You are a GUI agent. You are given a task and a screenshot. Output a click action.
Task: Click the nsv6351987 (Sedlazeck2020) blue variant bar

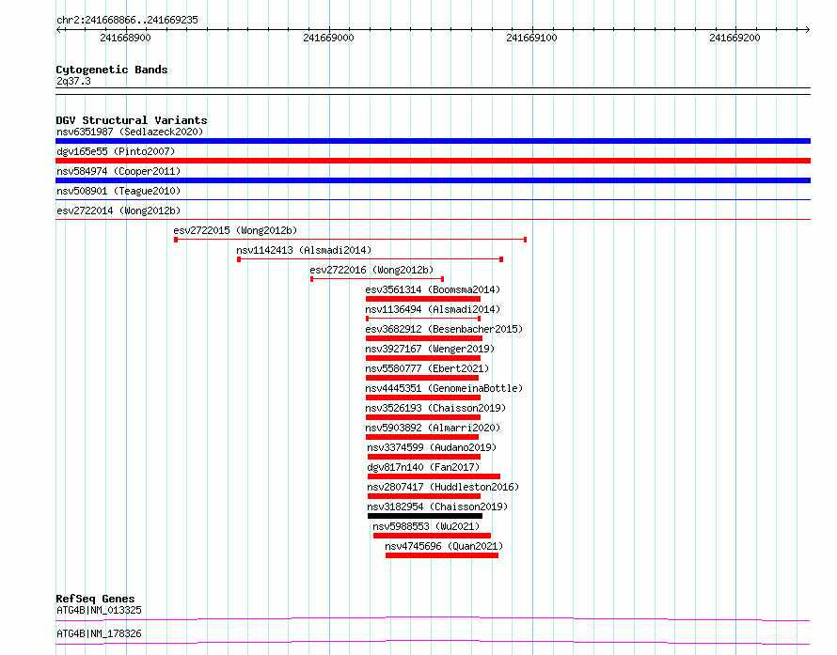[433, 141]
